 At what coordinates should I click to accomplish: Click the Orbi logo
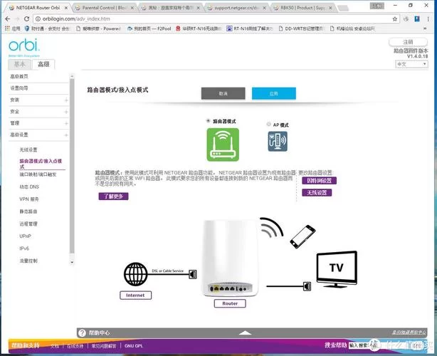coord(24,46)
